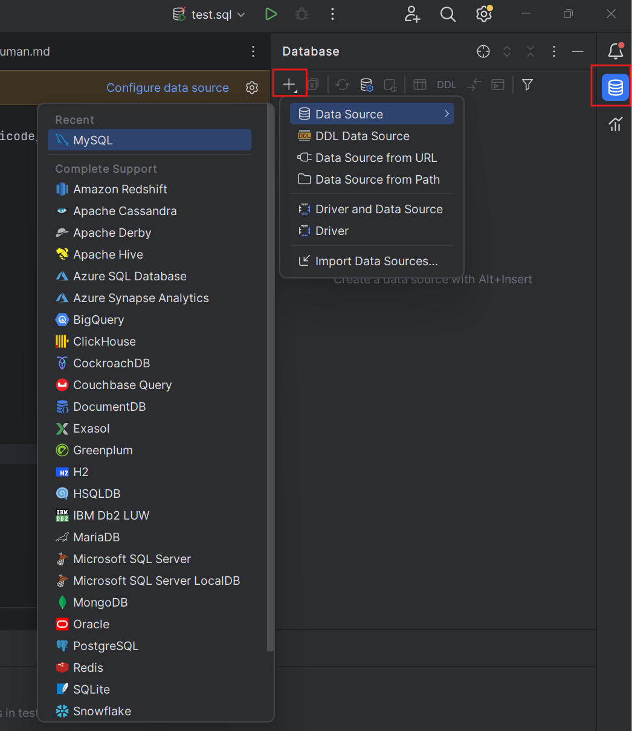This screenshot has width=632, height=731.
Task: Open Data Source Properties icon
Action: tap(367, 85)
